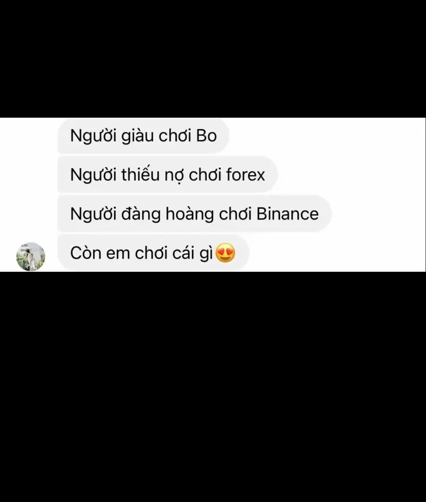Viewport: 426px width, 502px height.
Task: Tap the heart-eyes emoji in last message
Action: (225, 253)
